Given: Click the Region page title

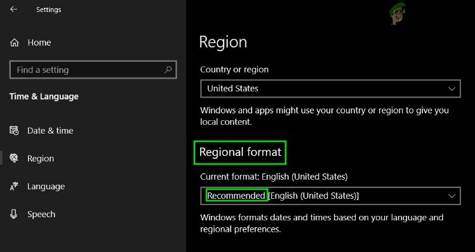Looking at the screenshot, I should (x=223, y=42).
